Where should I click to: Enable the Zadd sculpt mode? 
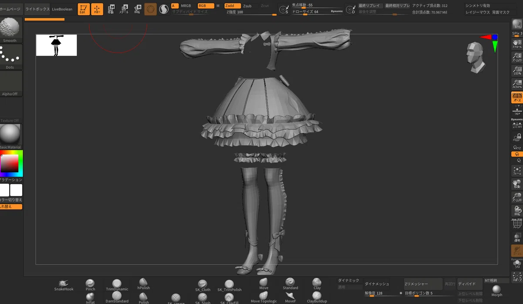click(232, 6)
